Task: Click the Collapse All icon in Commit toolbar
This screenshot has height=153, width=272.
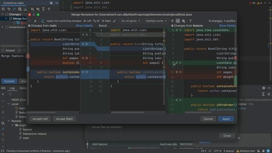Action: (x=49, y=9)
